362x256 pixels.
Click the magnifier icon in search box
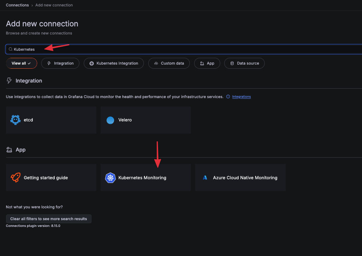pos(10,49)
